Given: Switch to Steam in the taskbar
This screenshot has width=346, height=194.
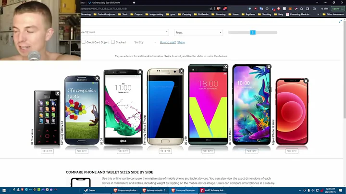Looking at the screenshot, I should [96, 190].
